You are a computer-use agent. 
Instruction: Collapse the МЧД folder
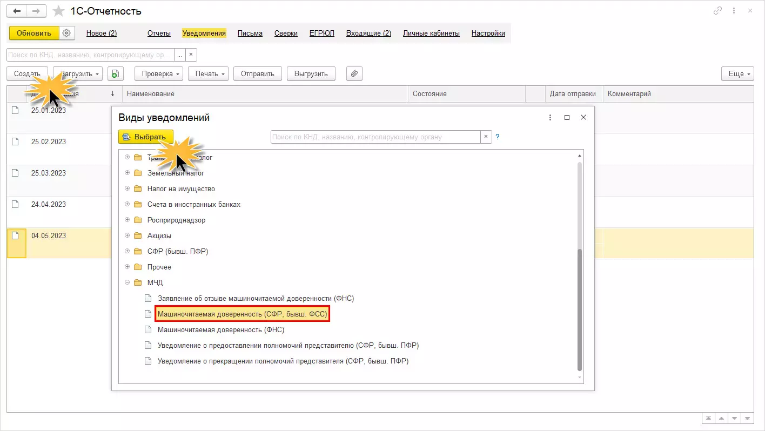[127, 282]
